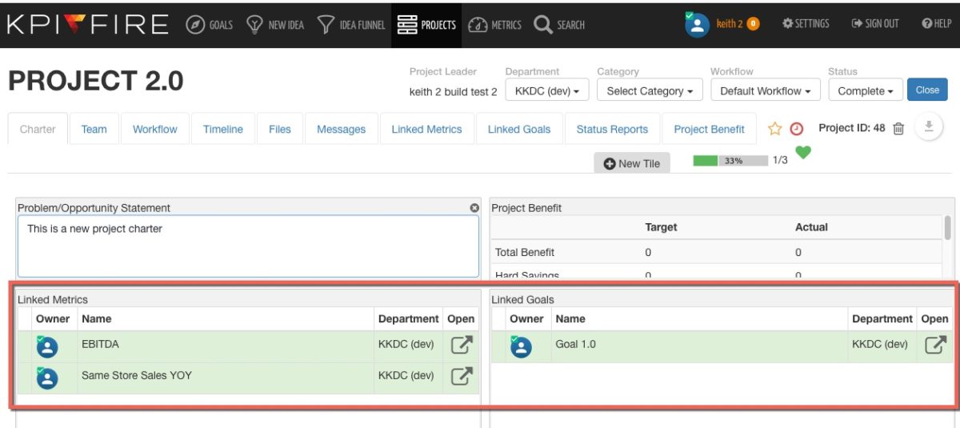The image size is (960, 428).
Task: Click the 33% progress bar
Action: [730, 160]
